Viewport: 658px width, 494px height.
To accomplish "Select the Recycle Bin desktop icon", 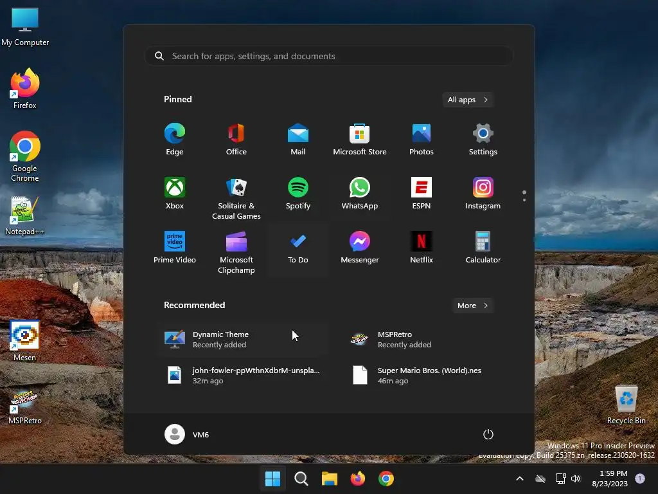I will pyautogui.click(x=626, y=405).
